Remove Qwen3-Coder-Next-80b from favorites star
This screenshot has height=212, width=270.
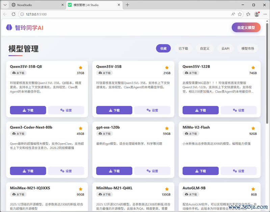pos(80,128)
